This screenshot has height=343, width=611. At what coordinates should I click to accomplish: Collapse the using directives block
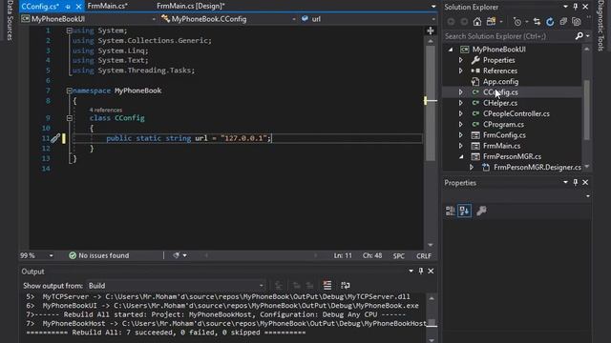(x=69, y=30)
